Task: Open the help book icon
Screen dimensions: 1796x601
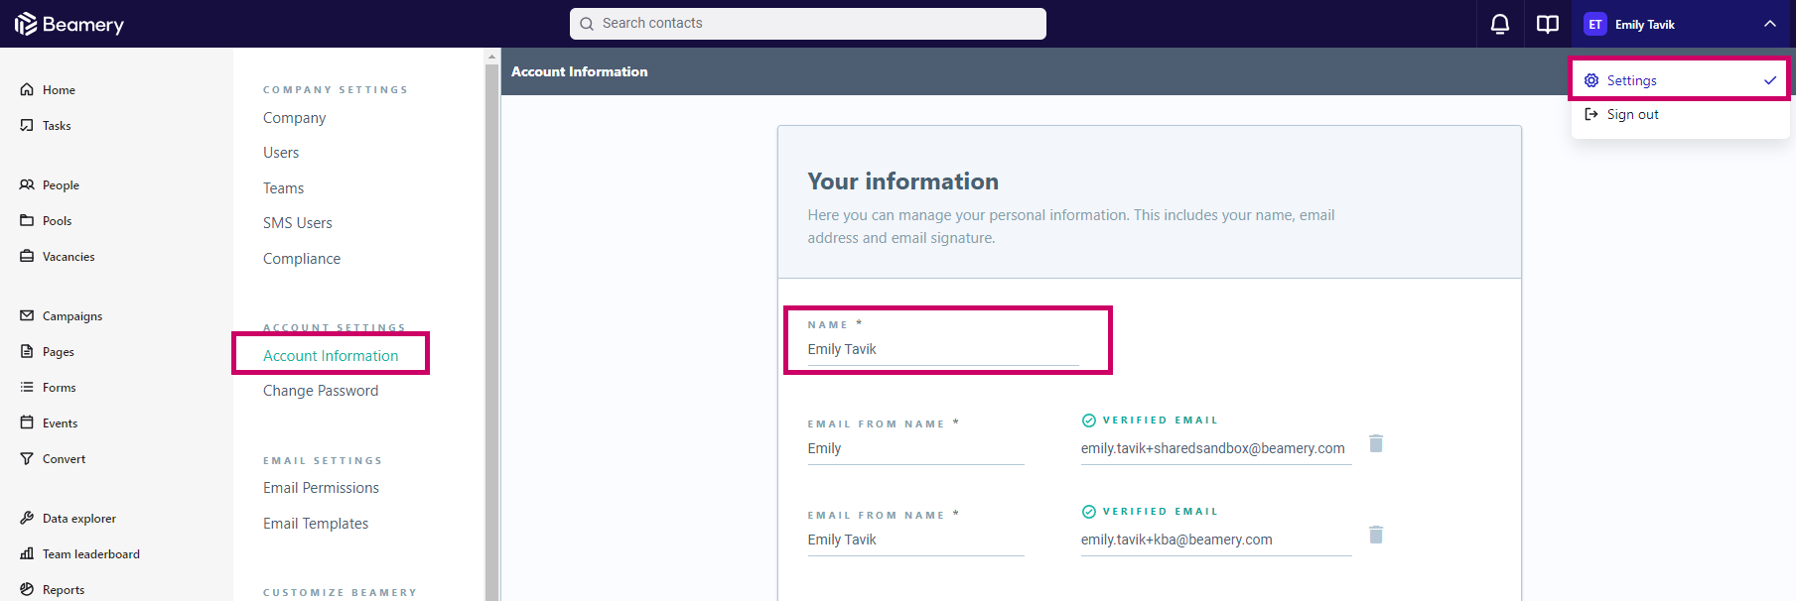Action: coord(1547,24)
